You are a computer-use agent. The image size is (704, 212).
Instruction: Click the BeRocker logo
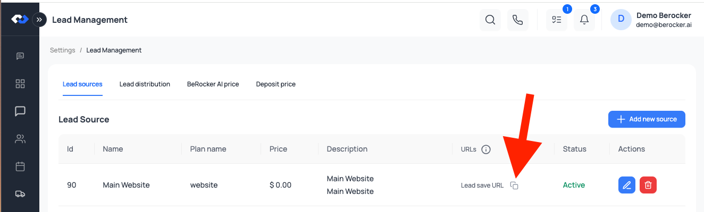[x=20, y=19]
